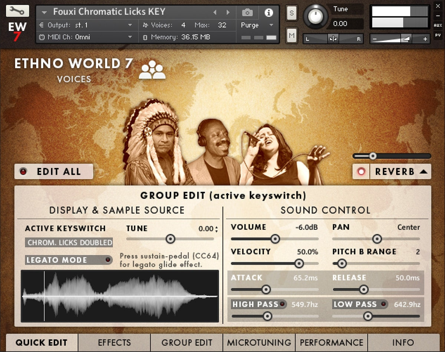
Task: Toggle the REVERB on/off button
Action: [x=361, y=172]
